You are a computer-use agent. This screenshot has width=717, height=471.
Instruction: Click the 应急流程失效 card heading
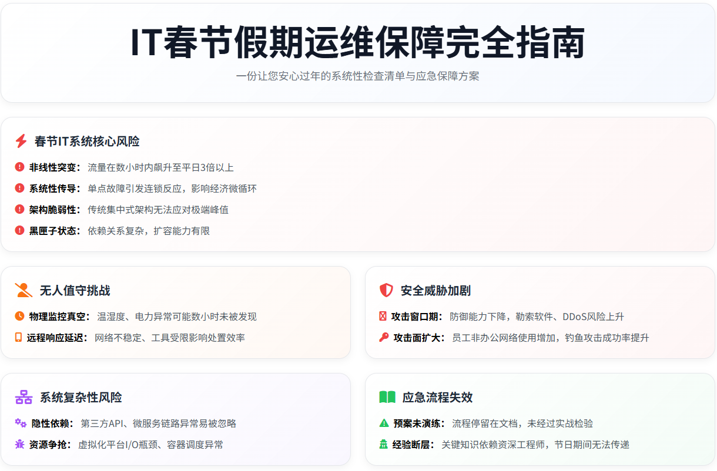[437, 398]
